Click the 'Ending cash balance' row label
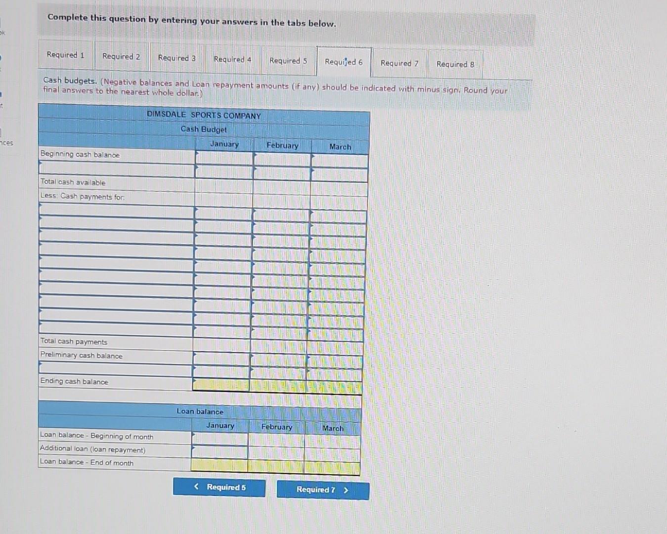The height and width of the screenshot is (534, 667). pyautogui.click(x=74, y=381)
